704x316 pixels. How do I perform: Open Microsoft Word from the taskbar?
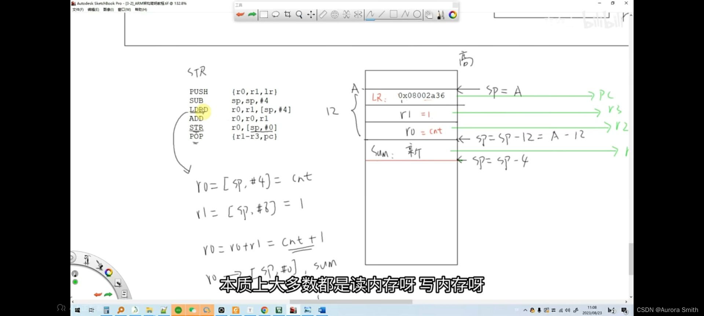(322, 310)
